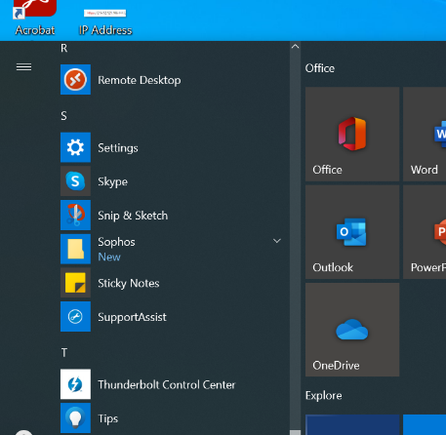Viewport: 446px width, 435px height.
Task: Click the Snip & Sketch label
Action: (133, 216)
